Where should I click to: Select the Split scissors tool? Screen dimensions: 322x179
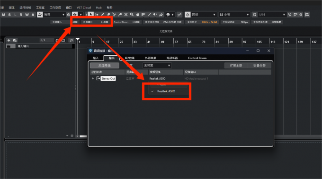click(x=114, y=15)
